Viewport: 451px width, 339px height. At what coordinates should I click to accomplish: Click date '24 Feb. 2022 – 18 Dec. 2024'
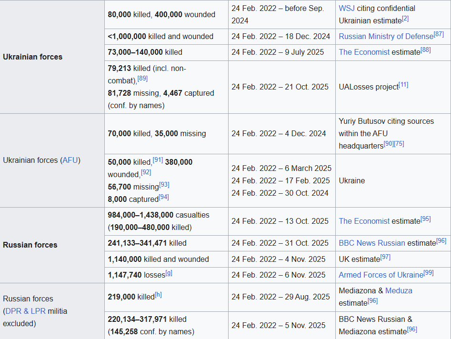point(281,37)
